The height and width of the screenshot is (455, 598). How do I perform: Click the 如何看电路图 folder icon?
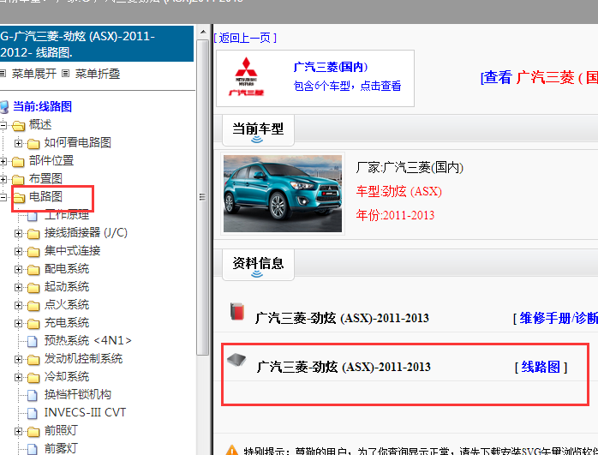coord(33,143)
